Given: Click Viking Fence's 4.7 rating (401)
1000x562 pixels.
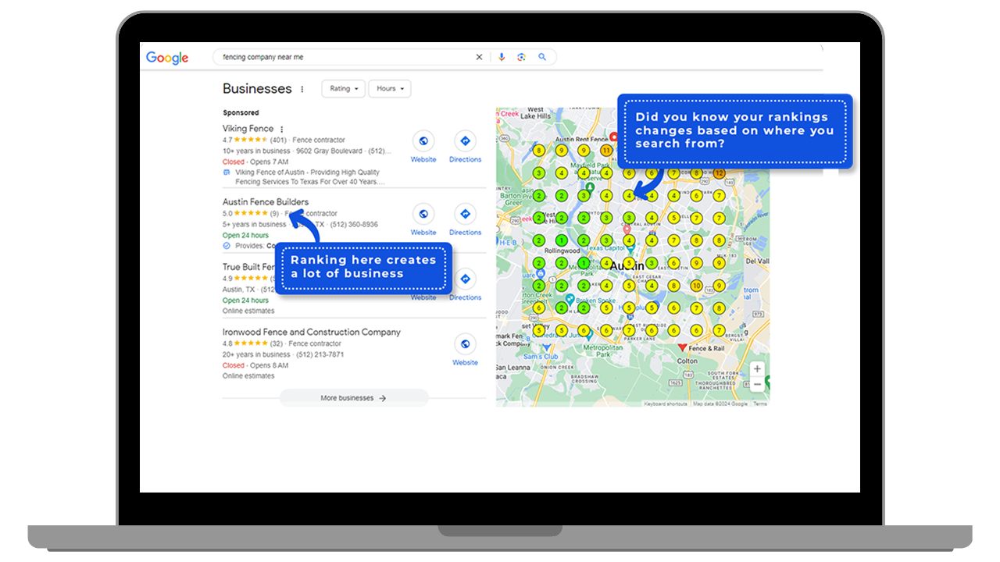Looking at the screenshot, I should click(255, 140).
